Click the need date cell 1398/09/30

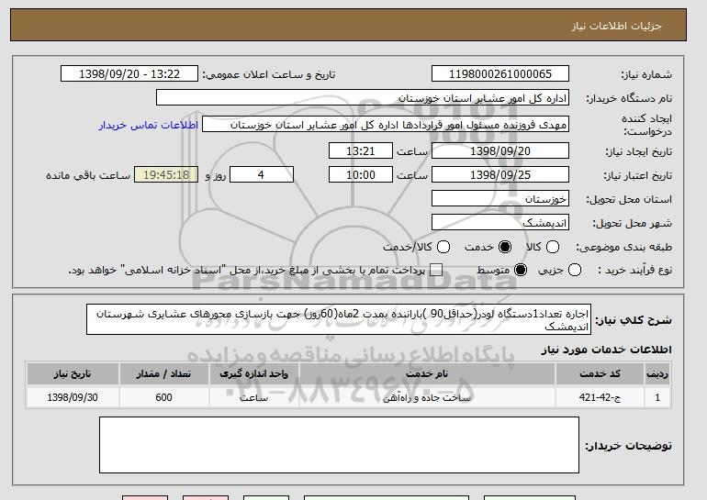pos(73,397)
